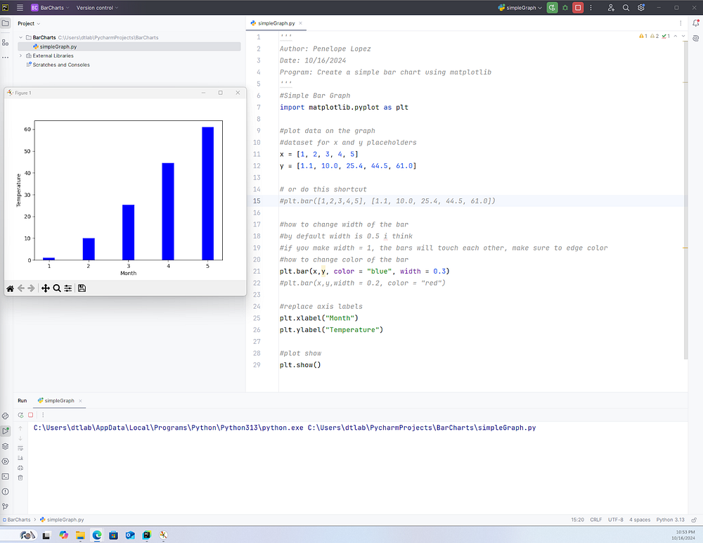Stop process in Run panel toolbar
The height and width of the screenshot is (543, 703).
pos(30,415)
